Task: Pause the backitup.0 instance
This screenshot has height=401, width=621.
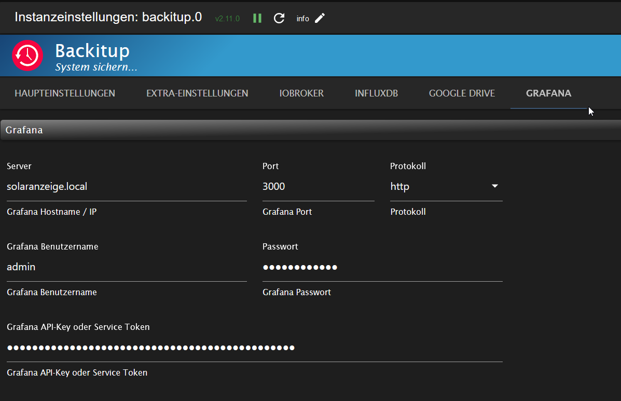Action: 257,18
